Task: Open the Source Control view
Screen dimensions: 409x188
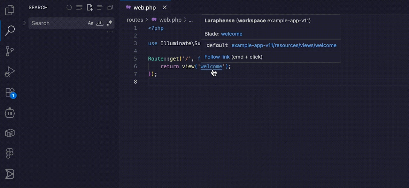Action: [10, 51]
